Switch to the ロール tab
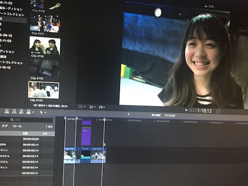The height and width of the screenshot is (186, 248). [17, 126]
